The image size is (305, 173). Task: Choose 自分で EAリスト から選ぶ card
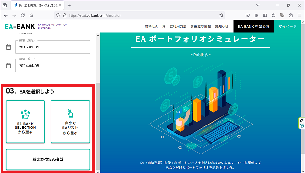[x=71, y=122]
